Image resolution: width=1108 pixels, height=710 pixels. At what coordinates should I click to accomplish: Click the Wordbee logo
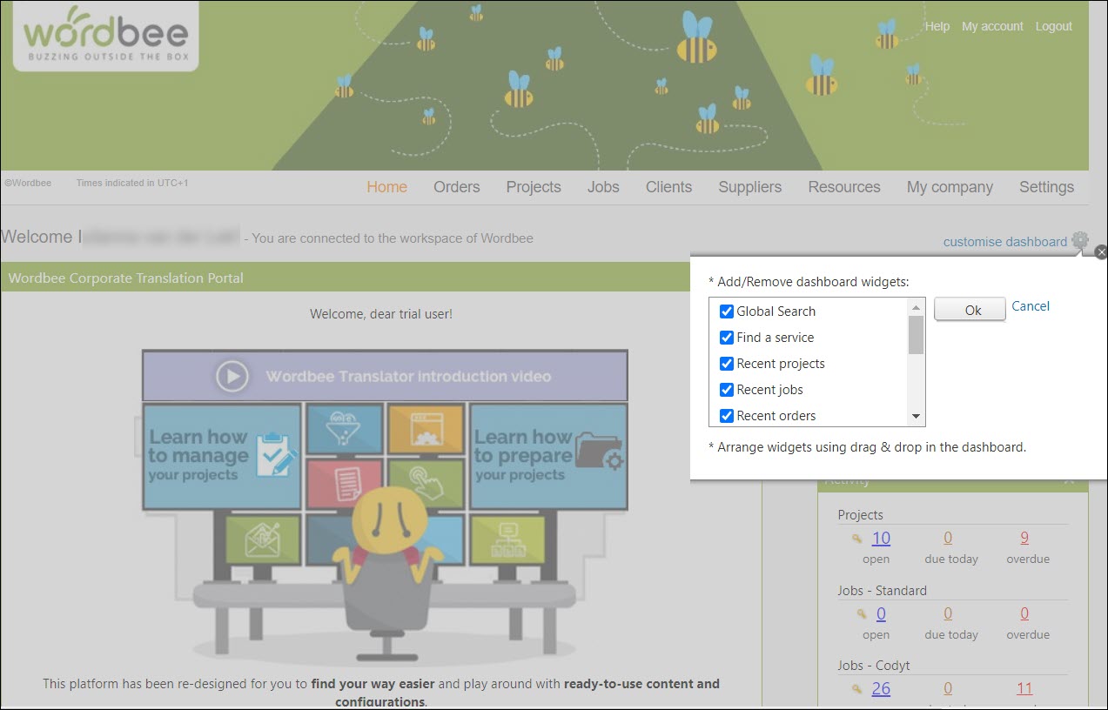point(106,36)
